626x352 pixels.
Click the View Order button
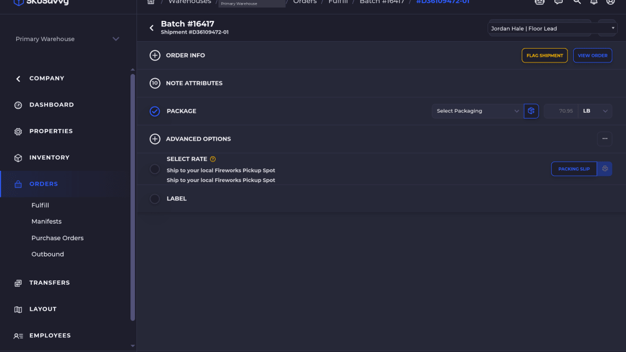click(x=592, y=56)
